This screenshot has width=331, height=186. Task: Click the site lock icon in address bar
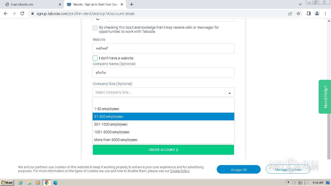click(33, 13)
